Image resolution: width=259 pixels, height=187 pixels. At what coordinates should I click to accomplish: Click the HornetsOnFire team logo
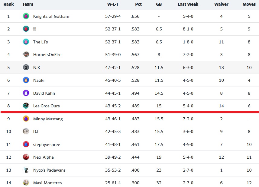coord(26,54)
